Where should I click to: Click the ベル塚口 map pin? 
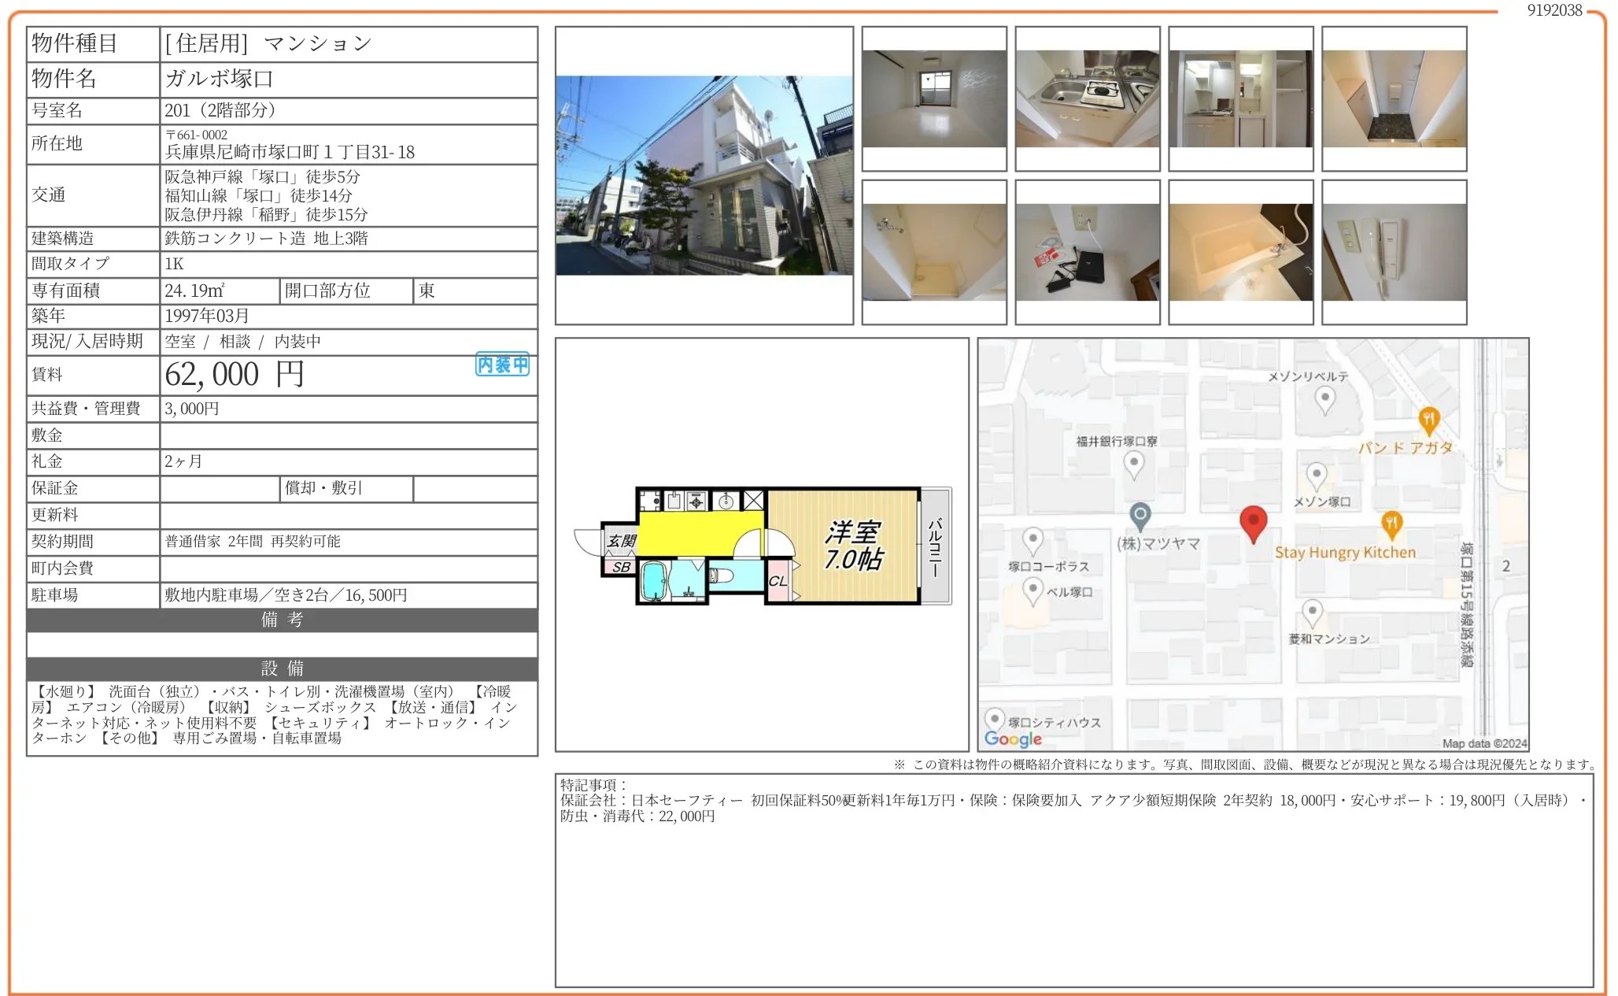click(x=1032, y=590)
